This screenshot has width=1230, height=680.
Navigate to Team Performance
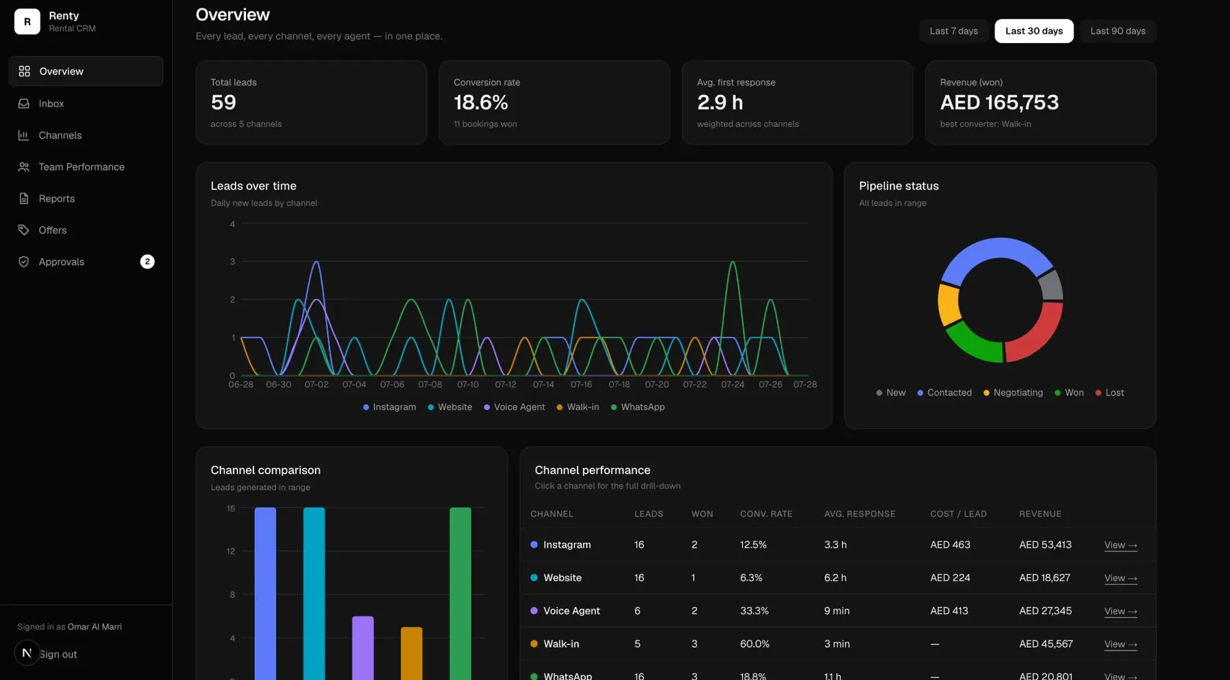[86, 167]
